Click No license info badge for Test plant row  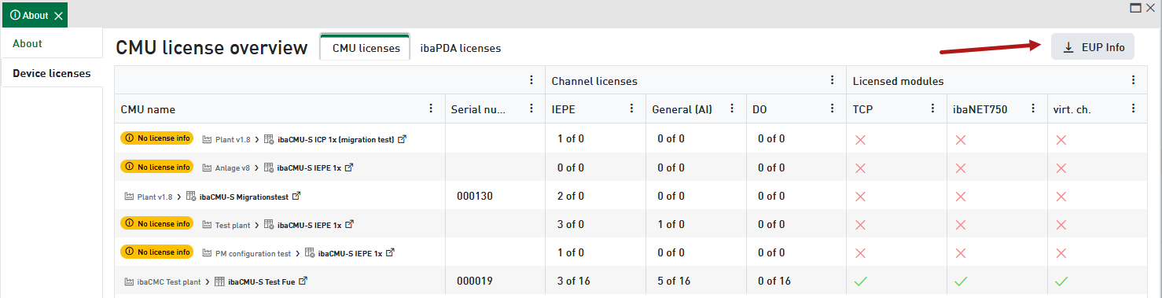click(157, 224)
